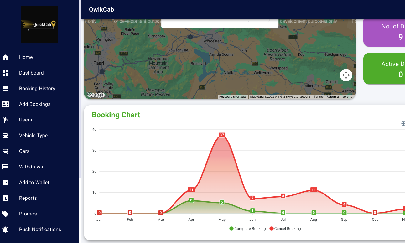Click the QuickCab logo image
Screen dimensions: 405x243
click(x=39, y=24)
